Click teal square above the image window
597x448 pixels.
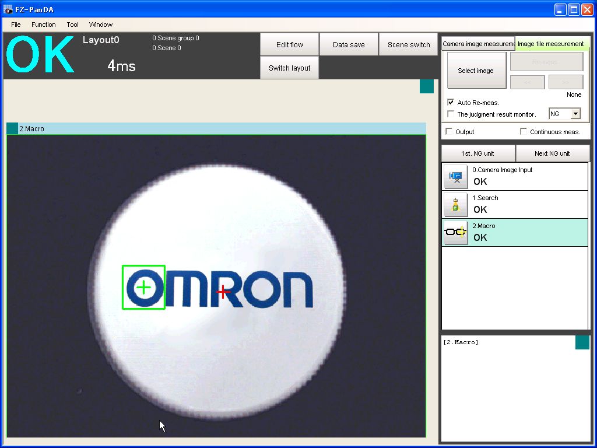427,86
